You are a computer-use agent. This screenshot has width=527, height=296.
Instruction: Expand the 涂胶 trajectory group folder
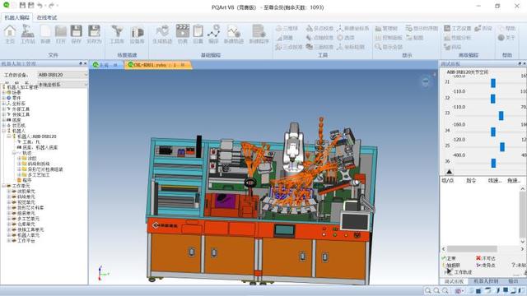click(x=19, y=159)
